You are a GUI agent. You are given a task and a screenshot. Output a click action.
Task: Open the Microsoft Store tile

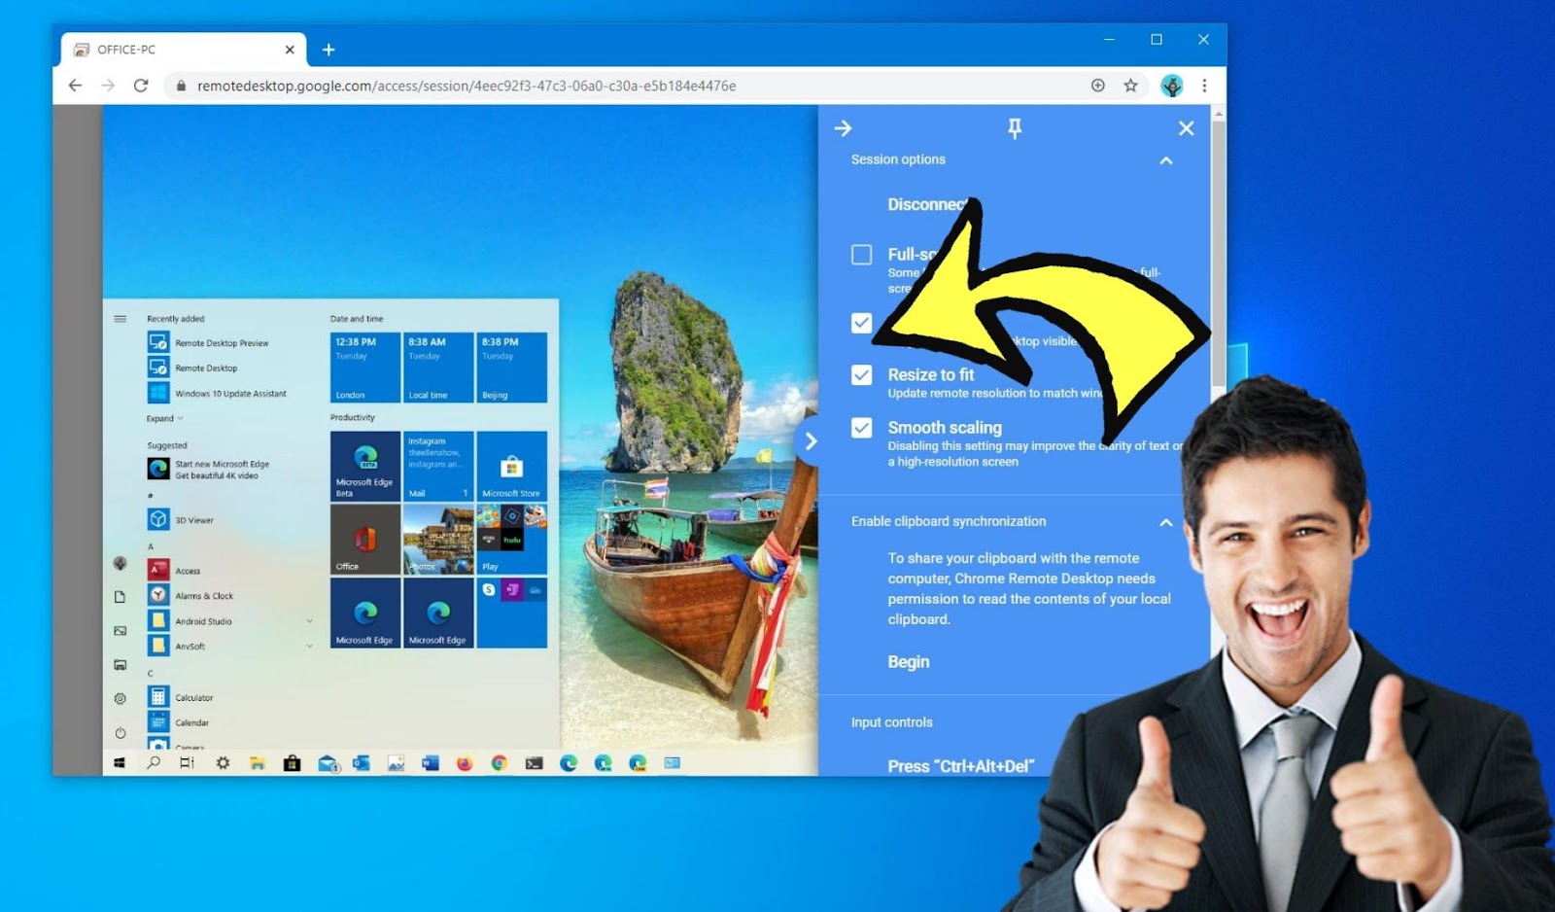[511, 467]
